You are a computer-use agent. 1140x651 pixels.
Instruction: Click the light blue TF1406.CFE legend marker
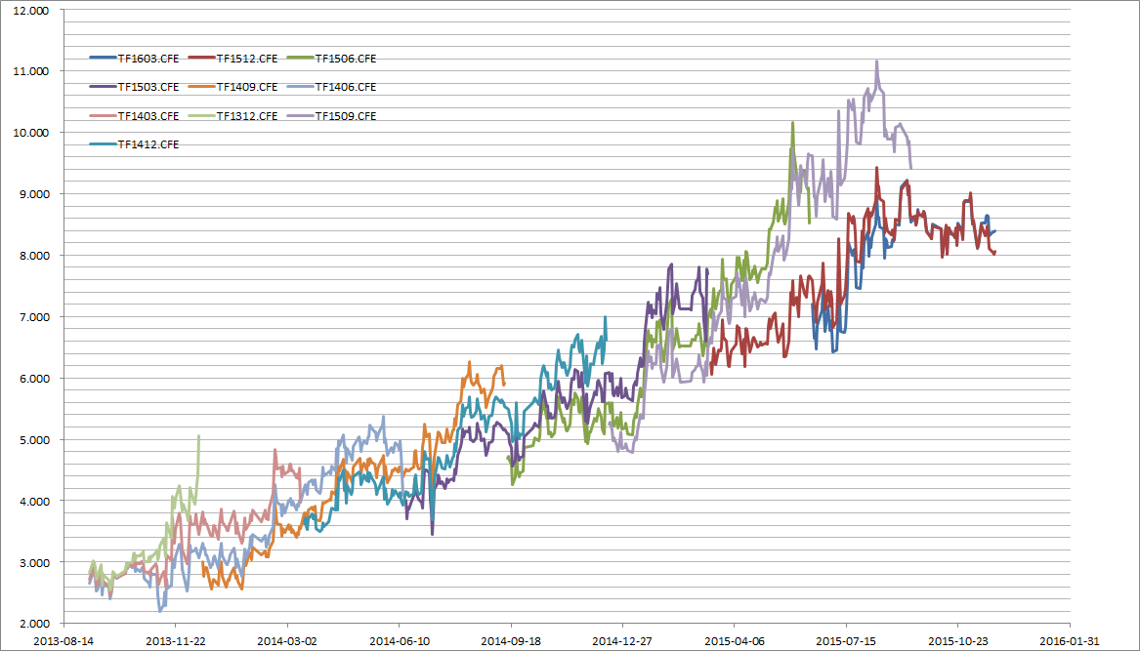tap(300, 87)
